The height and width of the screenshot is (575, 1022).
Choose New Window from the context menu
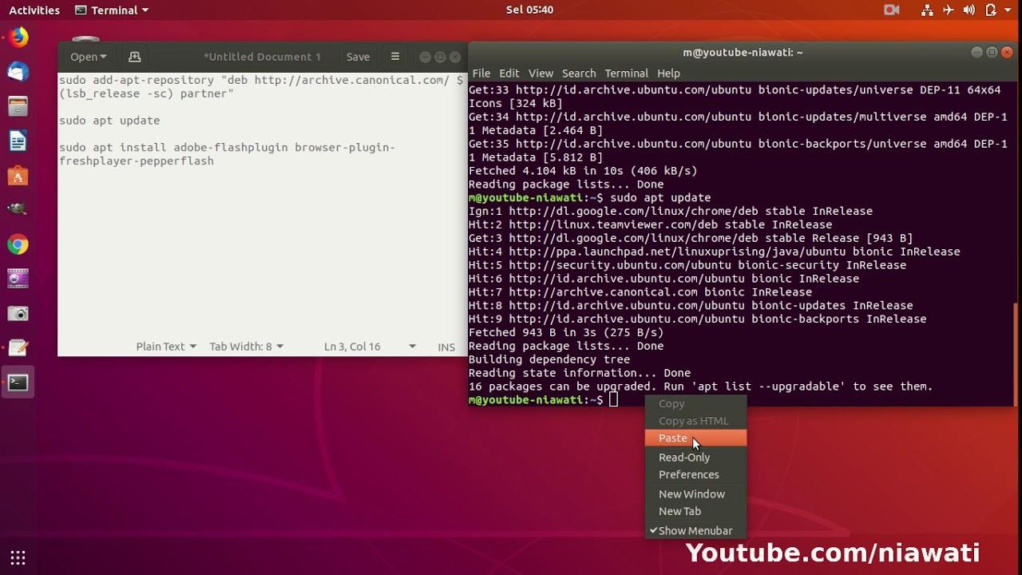pos(695,494)
